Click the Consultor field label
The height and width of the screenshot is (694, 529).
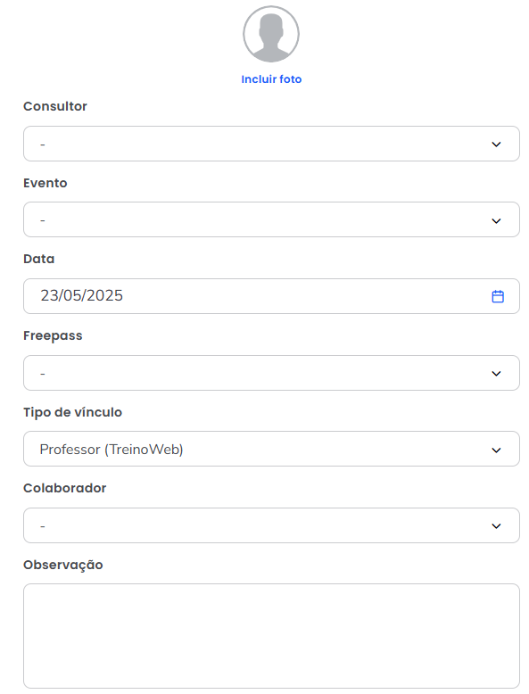pyautogui.click(x=55, y=106)
